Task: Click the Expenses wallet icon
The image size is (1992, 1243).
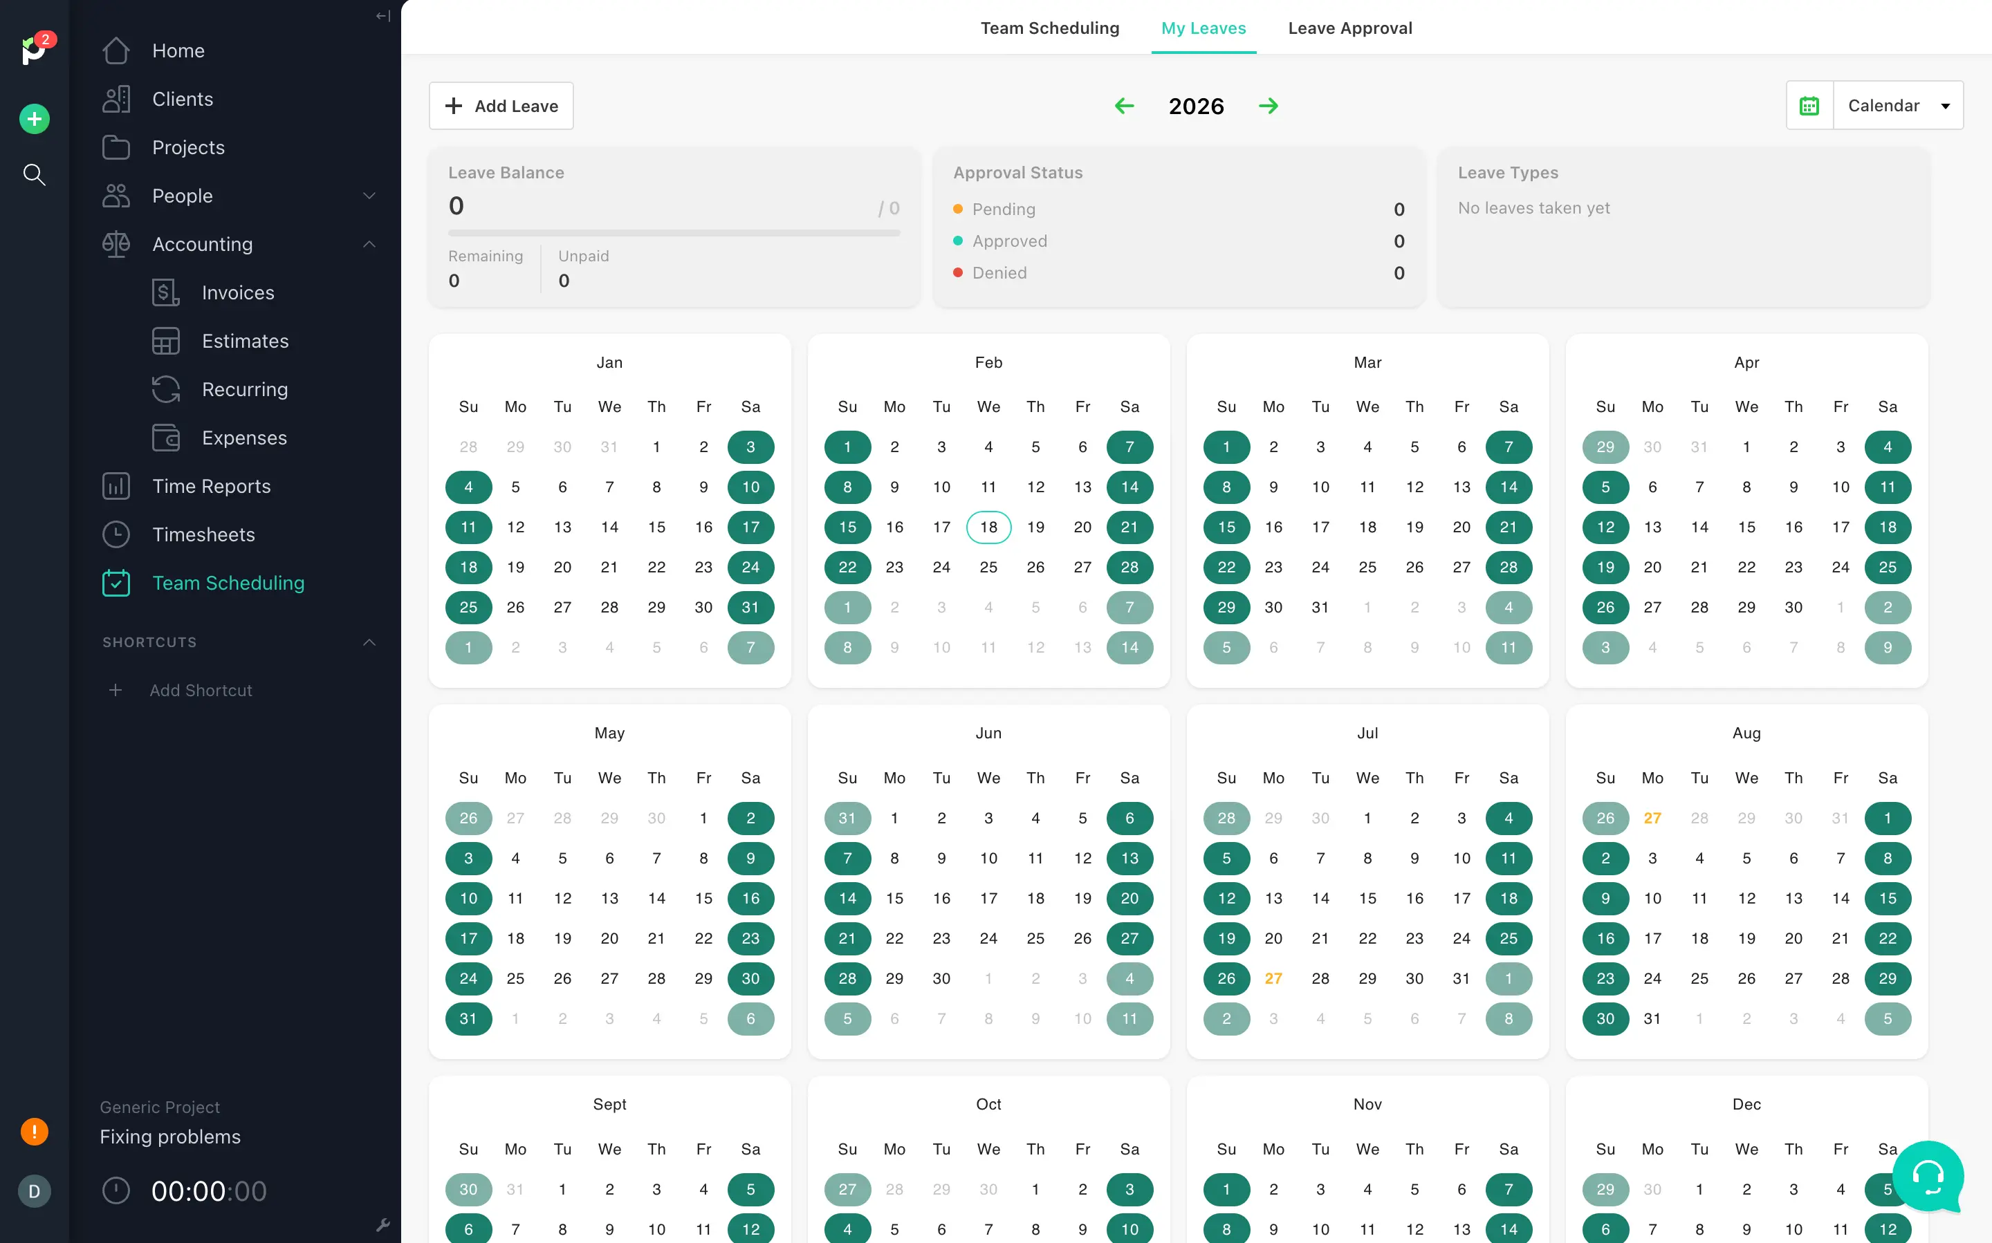Action: [x=165, y=438]
